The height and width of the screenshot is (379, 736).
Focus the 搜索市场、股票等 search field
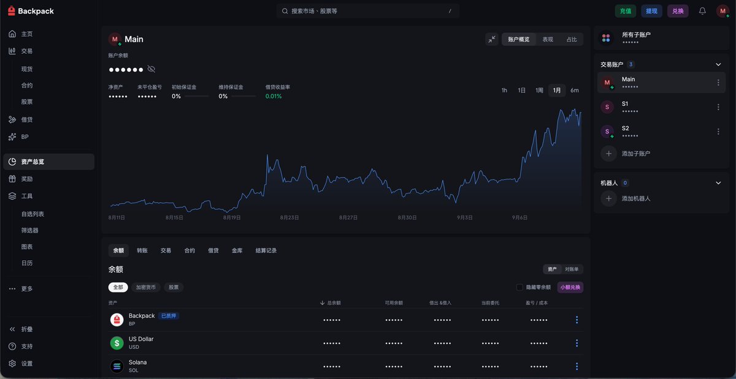click(x=367, y=11)
